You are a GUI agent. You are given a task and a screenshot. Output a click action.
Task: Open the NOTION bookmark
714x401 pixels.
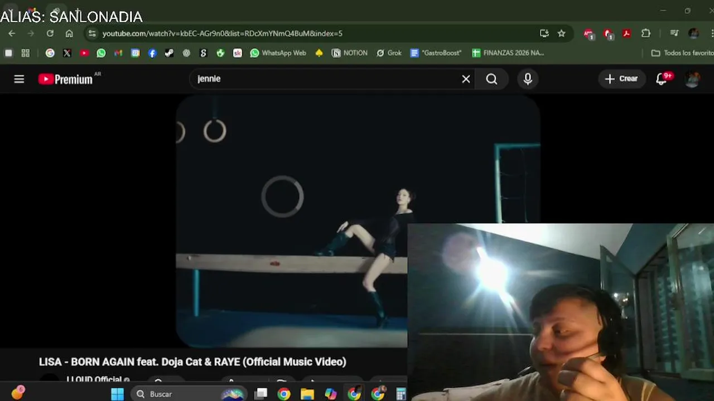point(350,53)
